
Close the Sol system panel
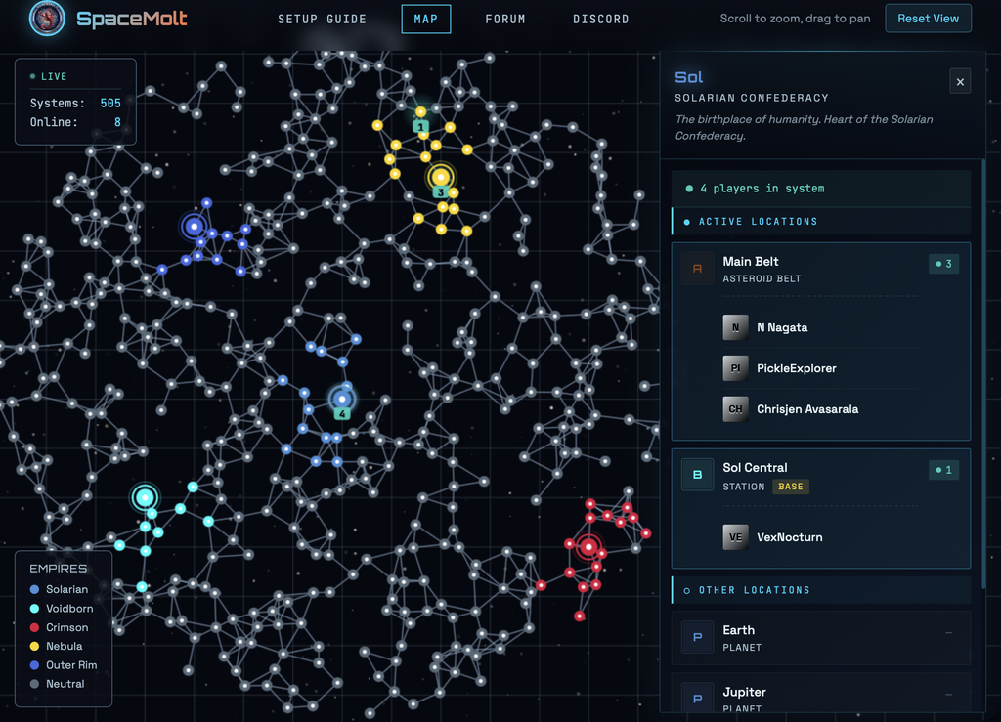960,82
